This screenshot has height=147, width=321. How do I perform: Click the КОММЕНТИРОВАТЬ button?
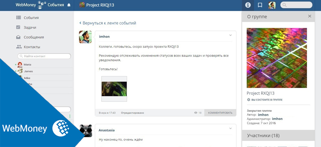pyautogui.click(x=220, y=113)
